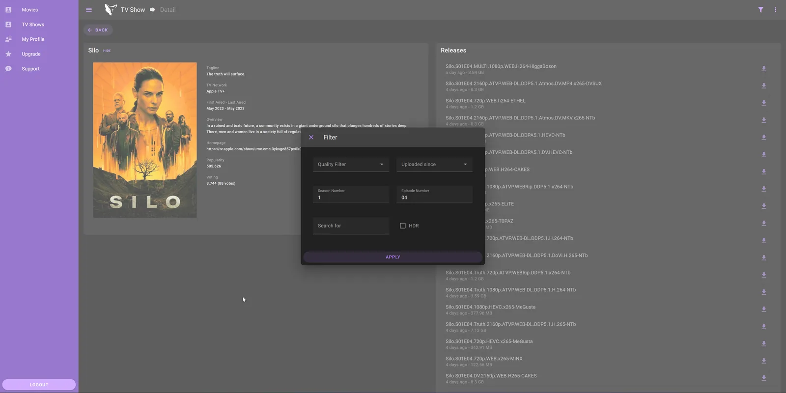Click the Silo poster image
Image resolution: width=786 pixels, height=393 pixels.
145,140
